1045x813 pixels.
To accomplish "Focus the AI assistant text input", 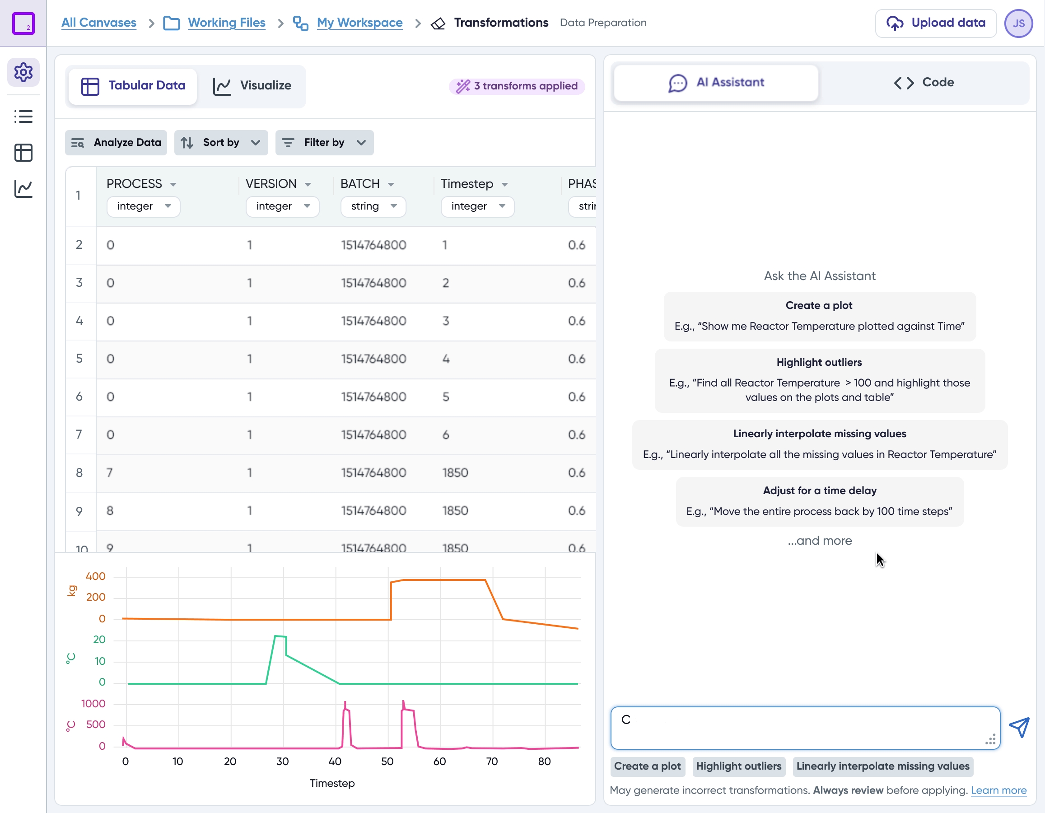I will click(804, 727).
